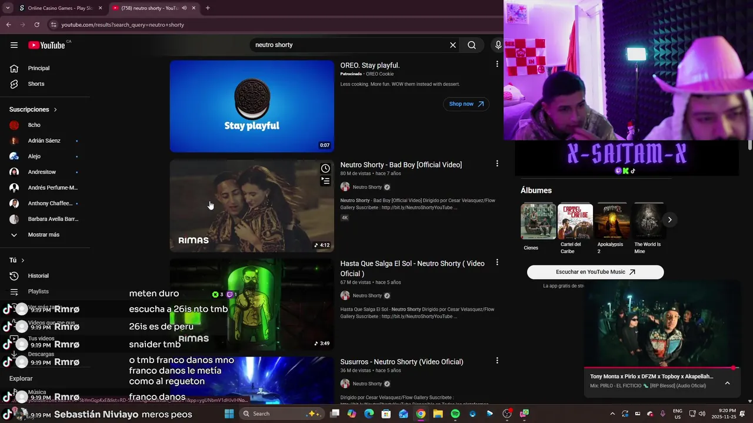Open options for Hasta Que Salga El Sol
753x423 pixels.
coord(497,262)
